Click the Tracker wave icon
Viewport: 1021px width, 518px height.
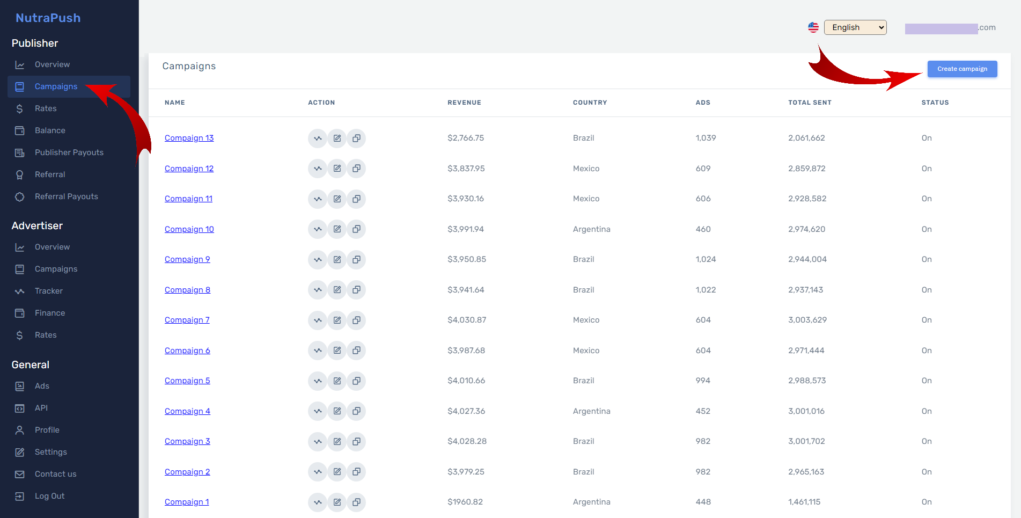20,291
